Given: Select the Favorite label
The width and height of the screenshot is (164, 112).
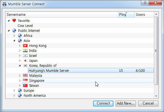Looking at the screenshot, I should coord(24,21).
